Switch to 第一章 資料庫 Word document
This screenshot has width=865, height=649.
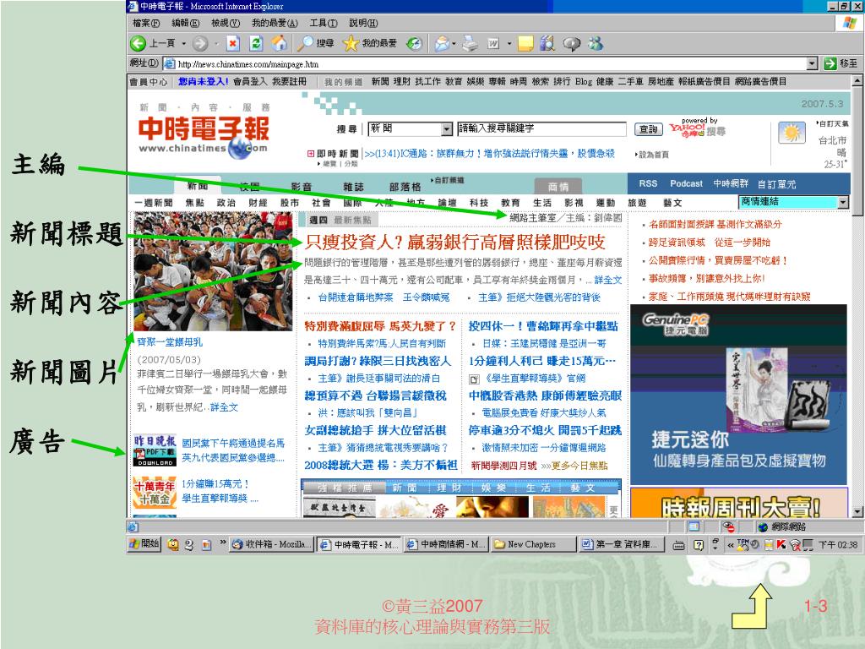pos(621,544)
